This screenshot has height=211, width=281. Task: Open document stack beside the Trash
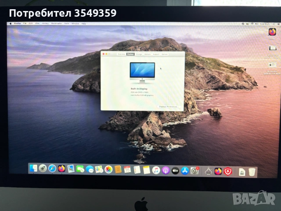242,172
